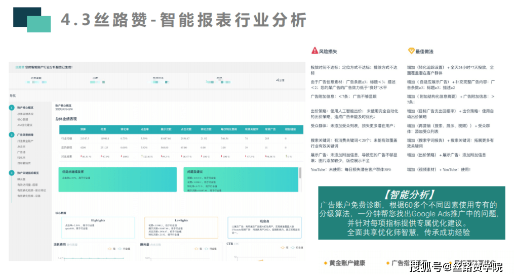This screenshot has width=514, height=278.
Task: Click the yellow diamond icon beside 最佳做法
Action: pos(411,51)
